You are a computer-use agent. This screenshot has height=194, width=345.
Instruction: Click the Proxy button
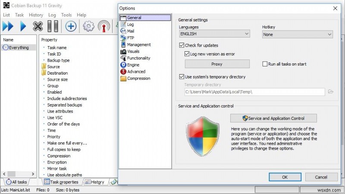(x=217, y=64)
